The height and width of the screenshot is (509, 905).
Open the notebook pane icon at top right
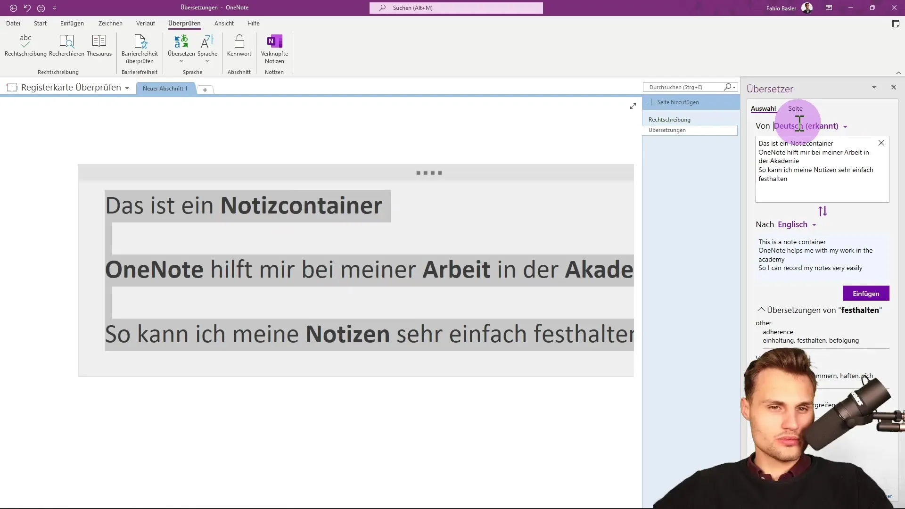pos(896,24)
